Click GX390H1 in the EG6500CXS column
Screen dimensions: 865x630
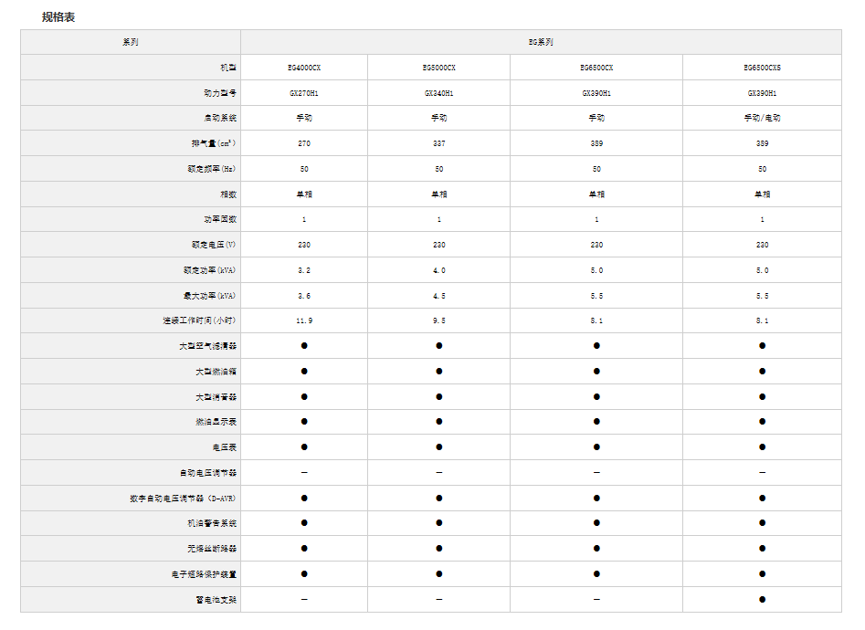pos(763,93)
